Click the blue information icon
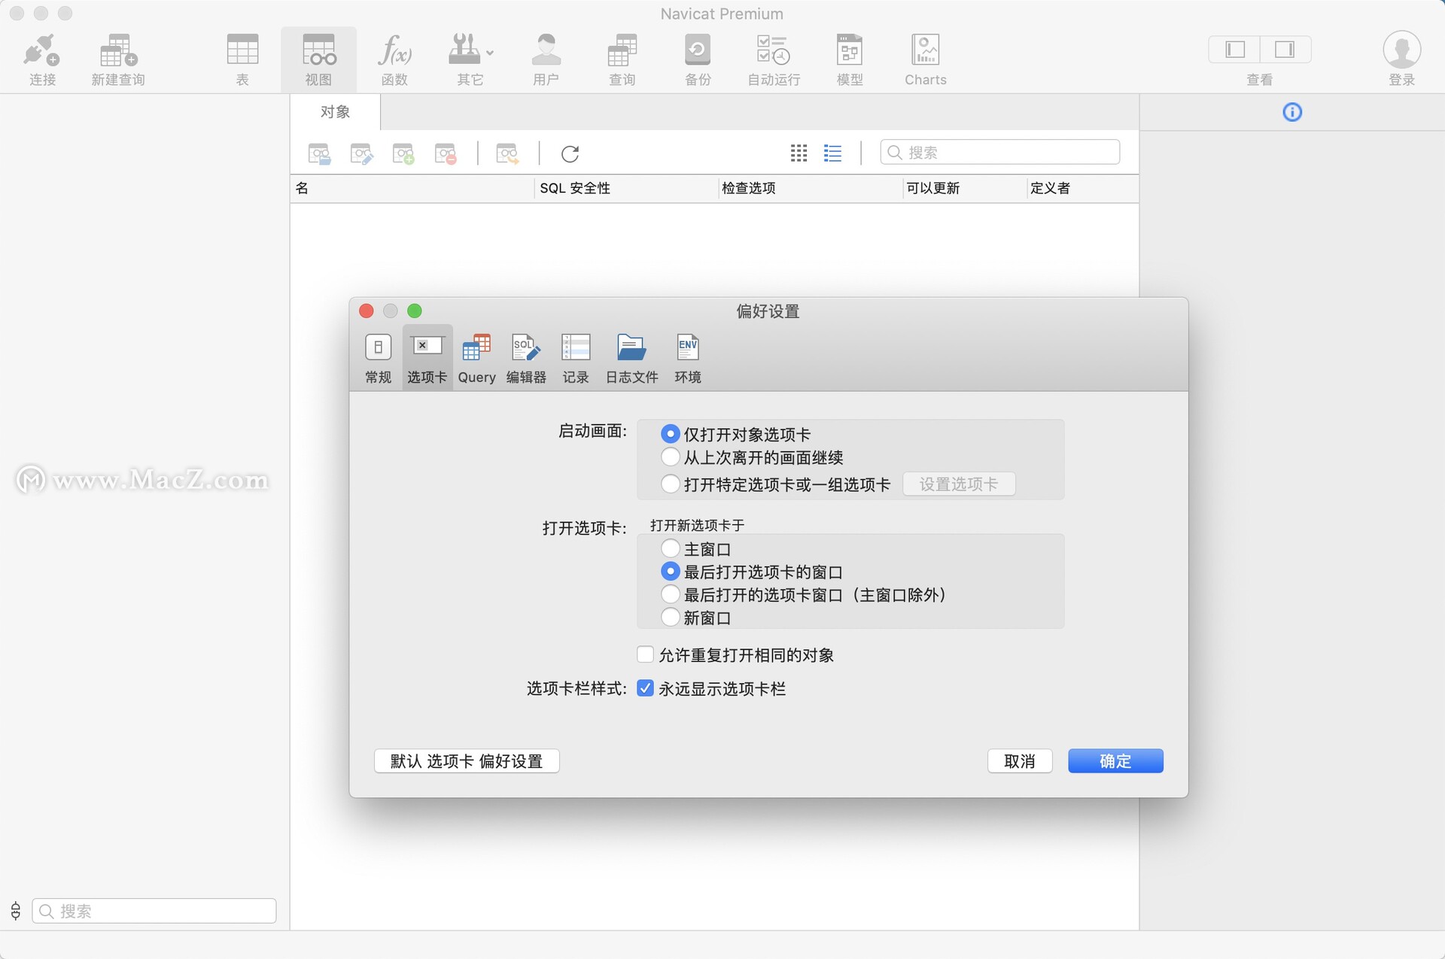Viewport: 1445px width, 959px height. tap(1291, 112)
